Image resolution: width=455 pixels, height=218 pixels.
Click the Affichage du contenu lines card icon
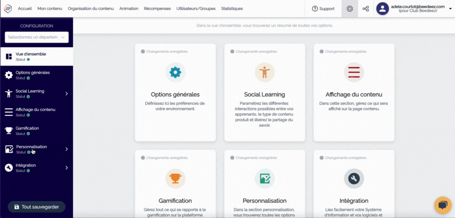point(354,73)
